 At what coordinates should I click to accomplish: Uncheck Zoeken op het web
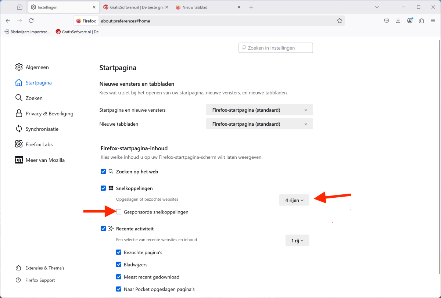coord(103,172)
